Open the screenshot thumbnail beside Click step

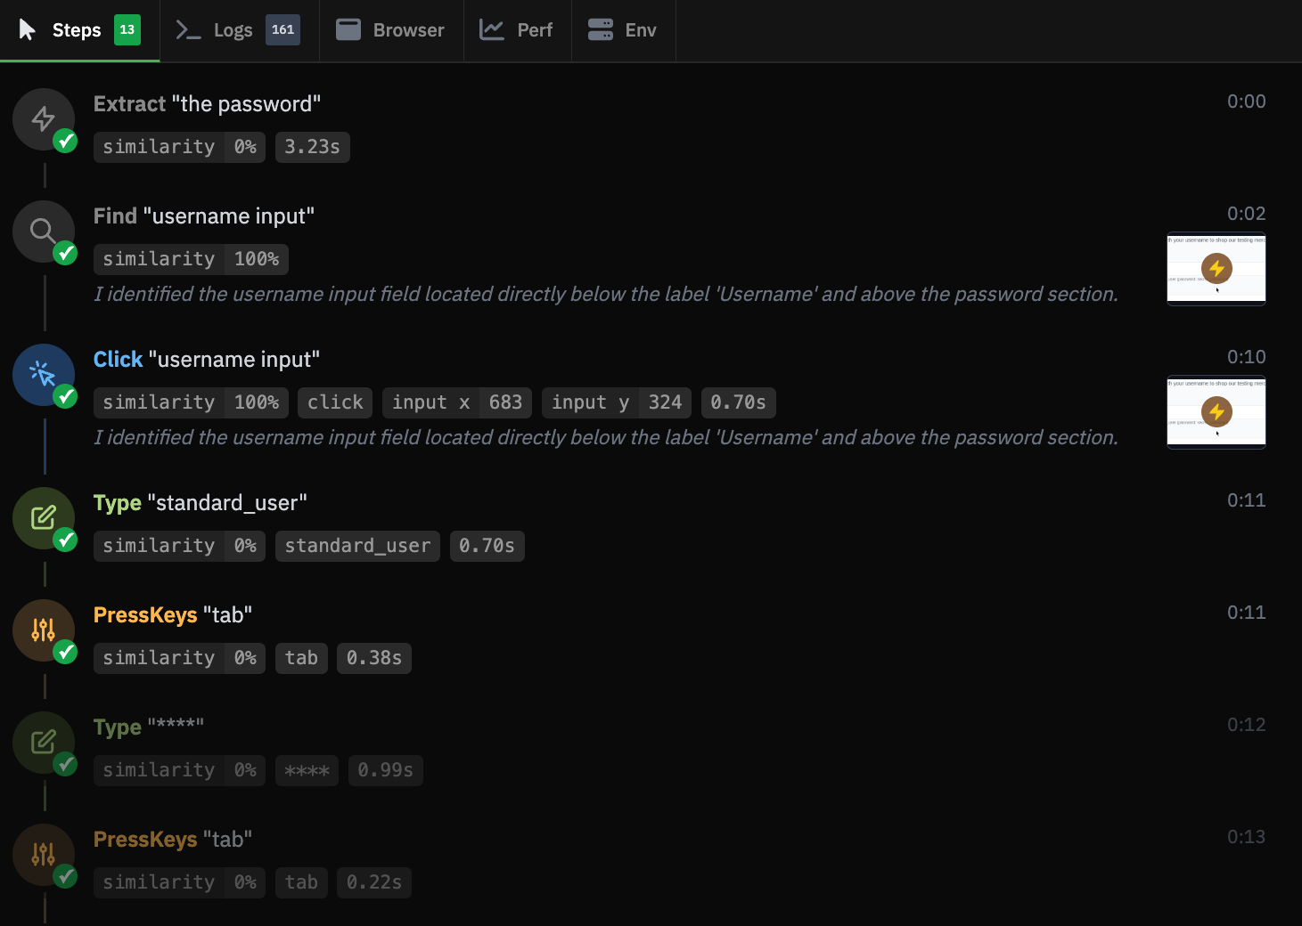point(1216,412)
